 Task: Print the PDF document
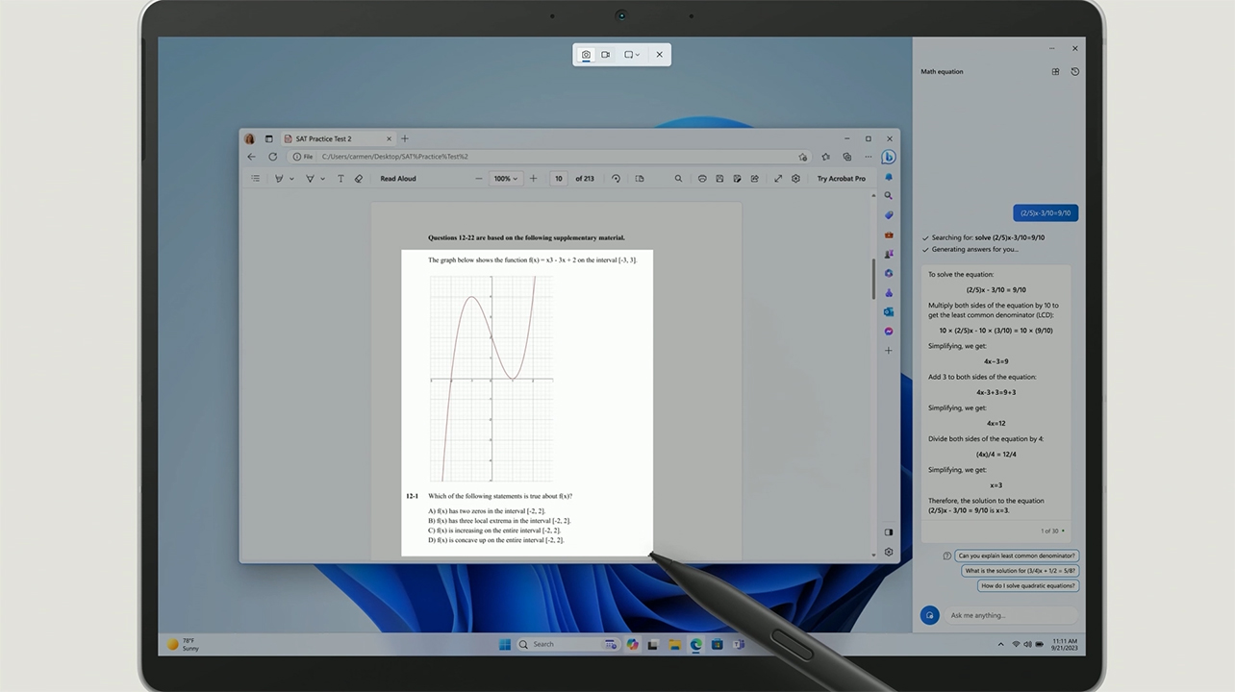[x=703, y=179]
